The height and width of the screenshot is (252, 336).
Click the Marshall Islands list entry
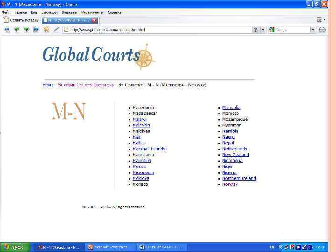[149, 149]
